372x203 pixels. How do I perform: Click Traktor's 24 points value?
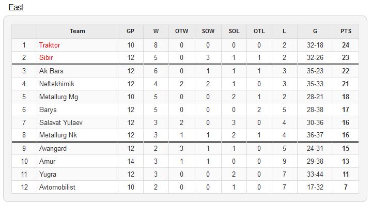346,45
